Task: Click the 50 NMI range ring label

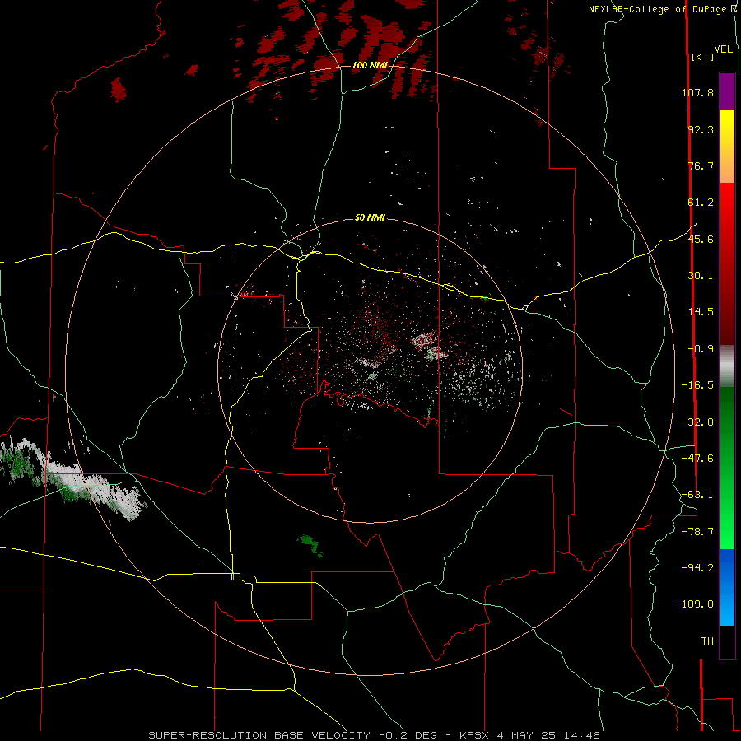Action: pos(370,217)
